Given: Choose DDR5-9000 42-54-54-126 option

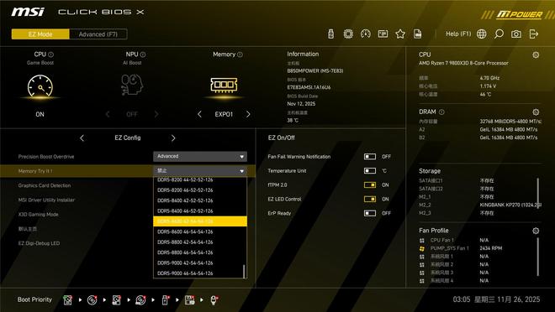Looking at the screenshot, I should 200,263.
